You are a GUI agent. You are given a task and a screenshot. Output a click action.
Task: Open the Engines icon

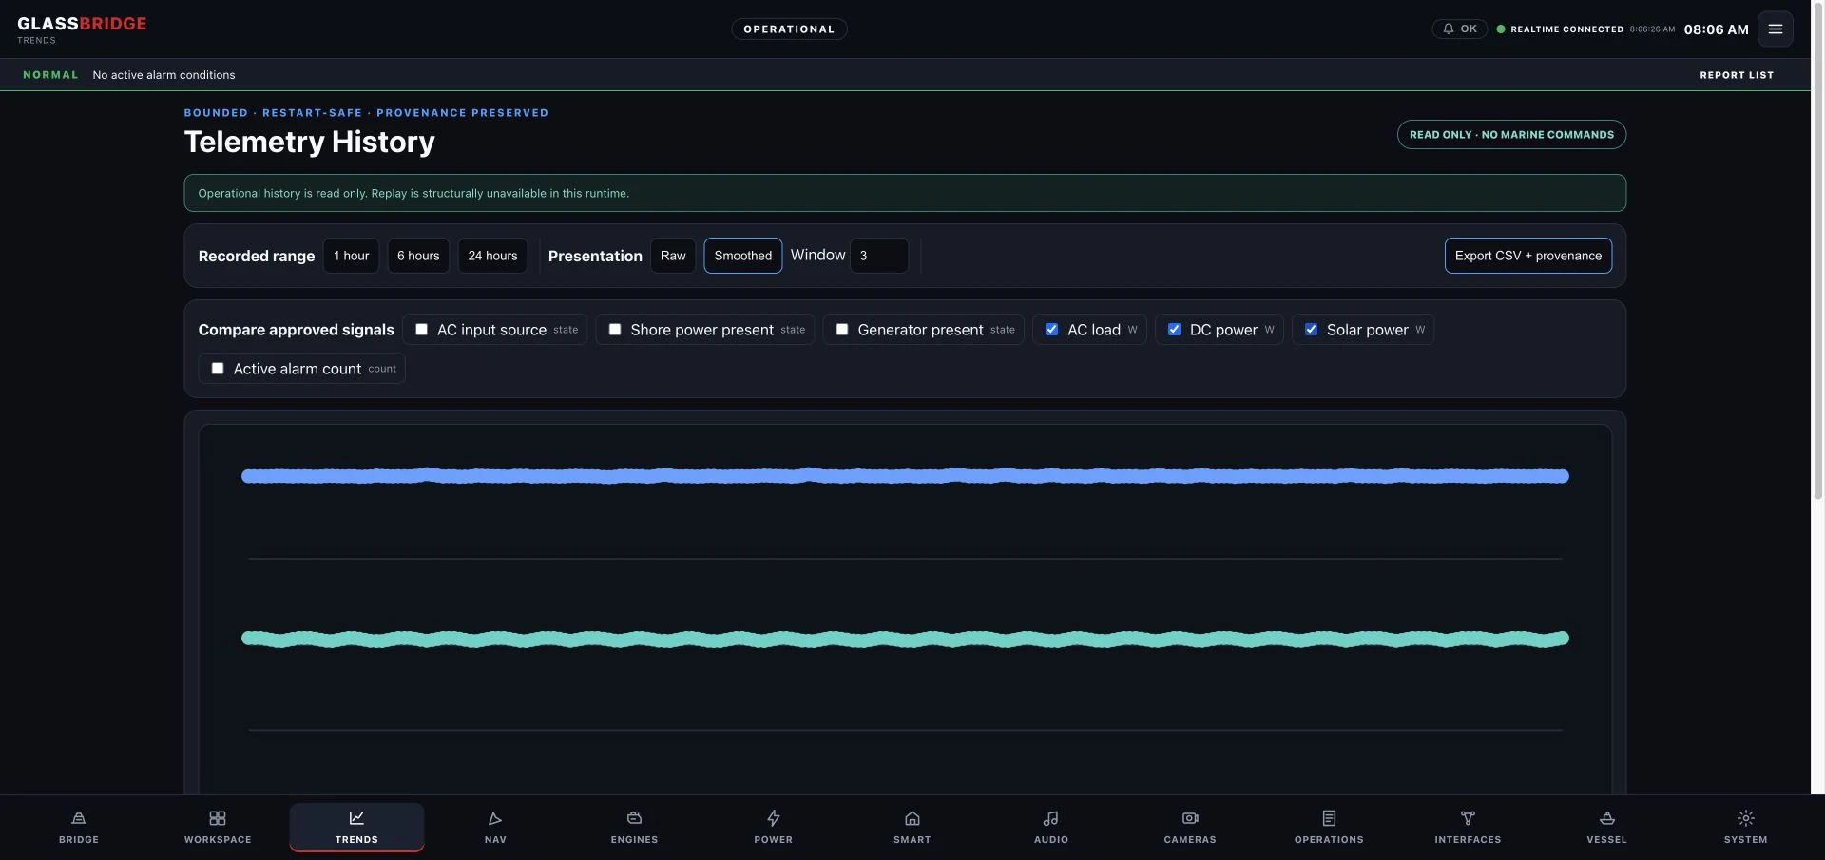click(634, 818)
